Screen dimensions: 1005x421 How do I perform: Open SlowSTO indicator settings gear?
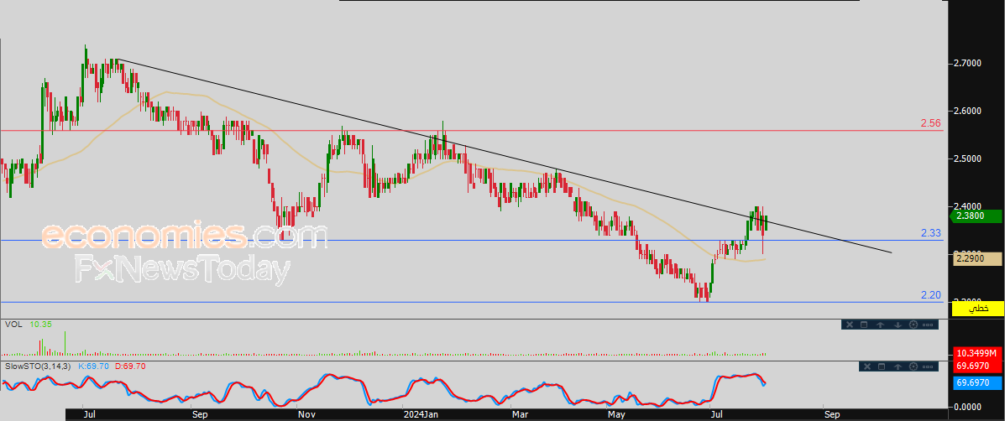(x=913, y=366)
